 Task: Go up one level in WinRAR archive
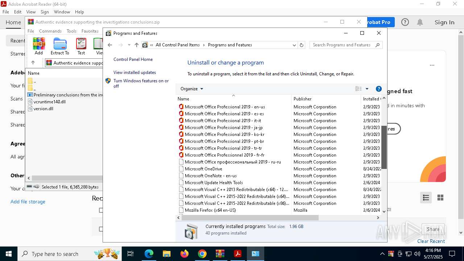33,63
